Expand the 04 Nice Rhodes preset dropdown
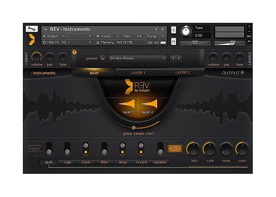276x197 pixels. coord(164,58)
